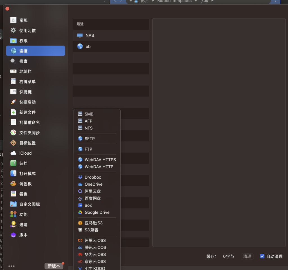The width and height of the screenshot is (288, 270).
Task: Click the 新版本 update button
Action: (54, 266)
